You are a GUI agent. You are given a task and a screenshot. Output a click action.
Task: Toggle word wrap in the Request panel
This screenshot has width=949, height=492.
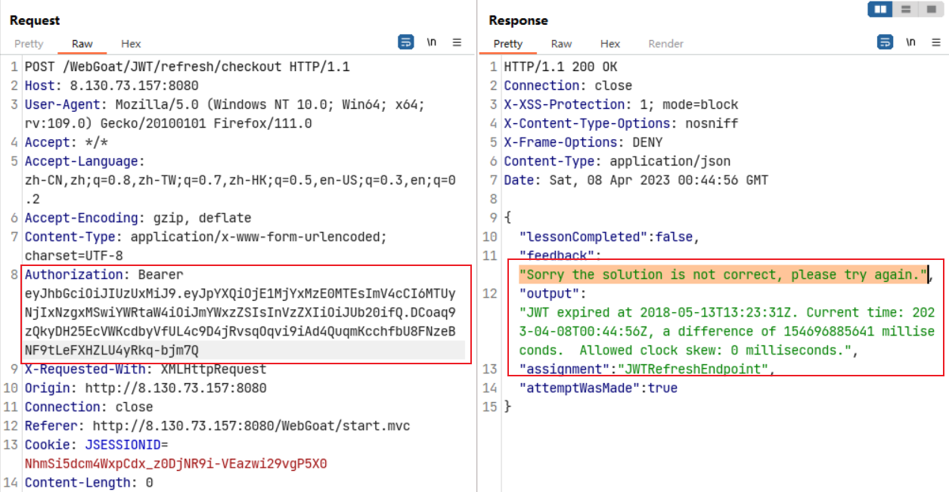click(x=406, y=43)
